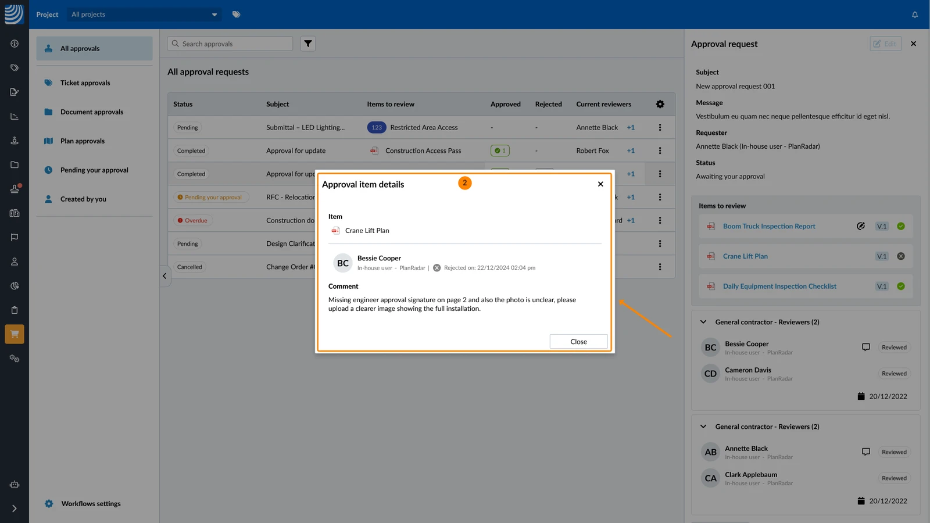Open the bar chart icon in the left rail
This screenshot has width=930, height=523.
pyautogui.click(x=15, y=116)
